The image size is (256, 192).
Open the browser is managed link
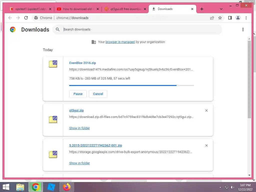coord(120,42)
